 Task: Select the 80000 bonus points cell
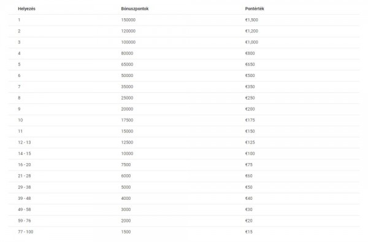point(127,53)
